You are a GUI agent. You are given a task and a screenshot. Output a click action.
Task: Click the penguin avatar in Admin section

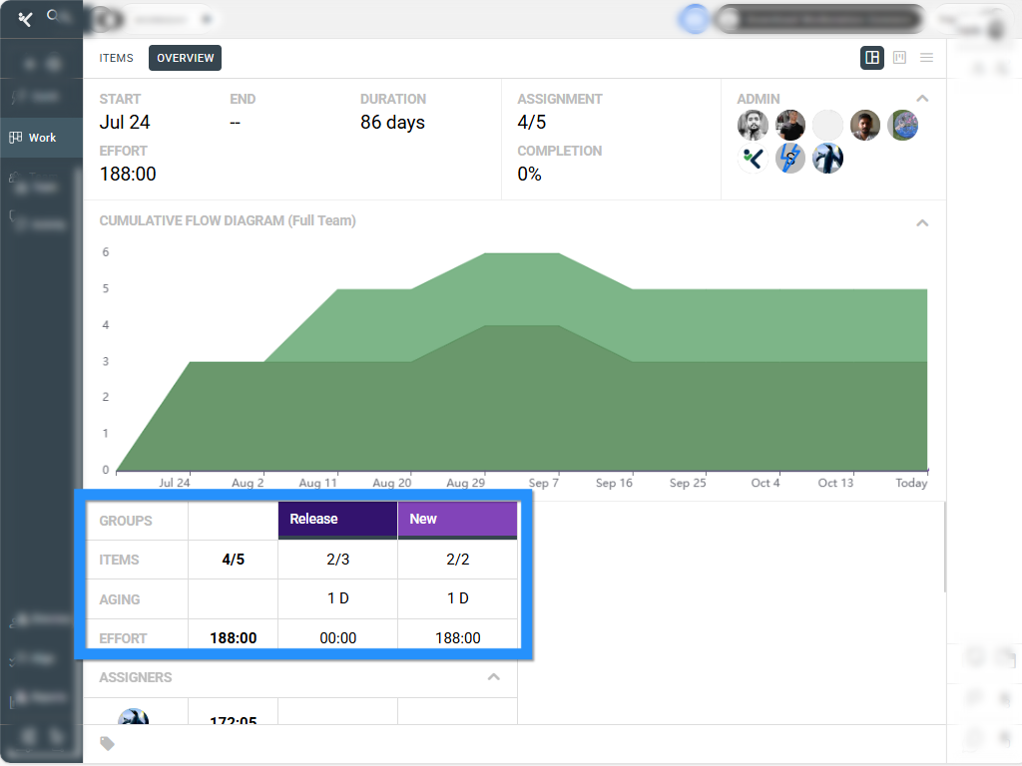[827, 158]
